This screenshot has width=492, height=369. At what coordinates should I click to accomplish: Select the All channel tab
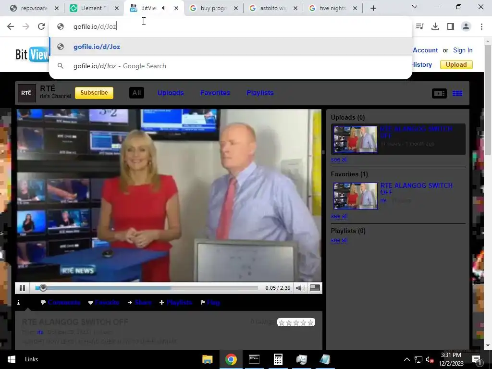136,93
